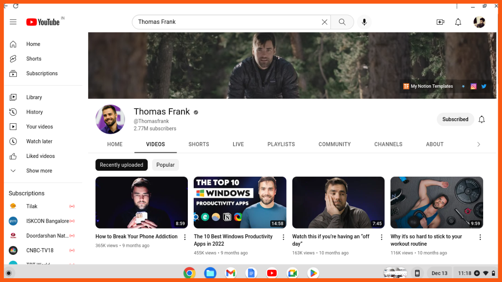Screen dimensions: 502x282
Task: Open the ABOUT tab
Action: 435,144
